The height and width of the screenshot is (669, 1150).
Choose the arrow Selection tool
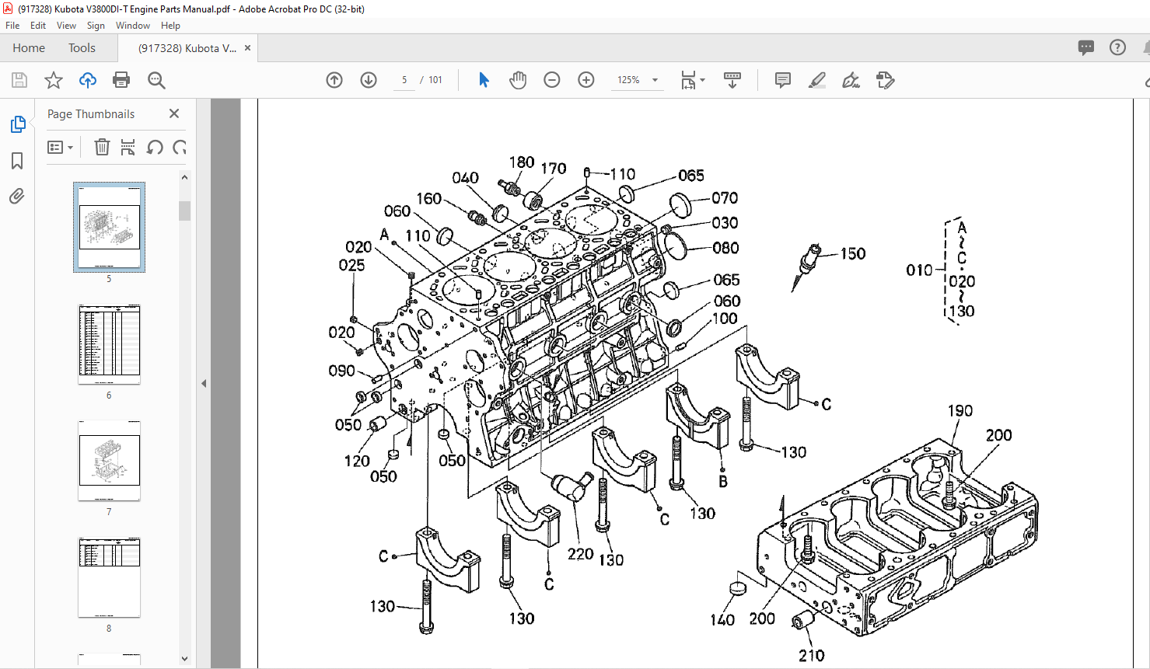pyautogui.click(x=484, y=80)
